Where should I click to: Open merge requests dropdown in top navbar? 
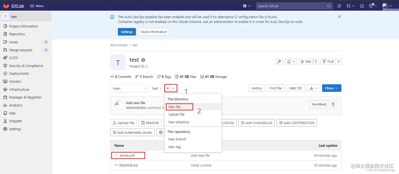(x=350, y=6)
